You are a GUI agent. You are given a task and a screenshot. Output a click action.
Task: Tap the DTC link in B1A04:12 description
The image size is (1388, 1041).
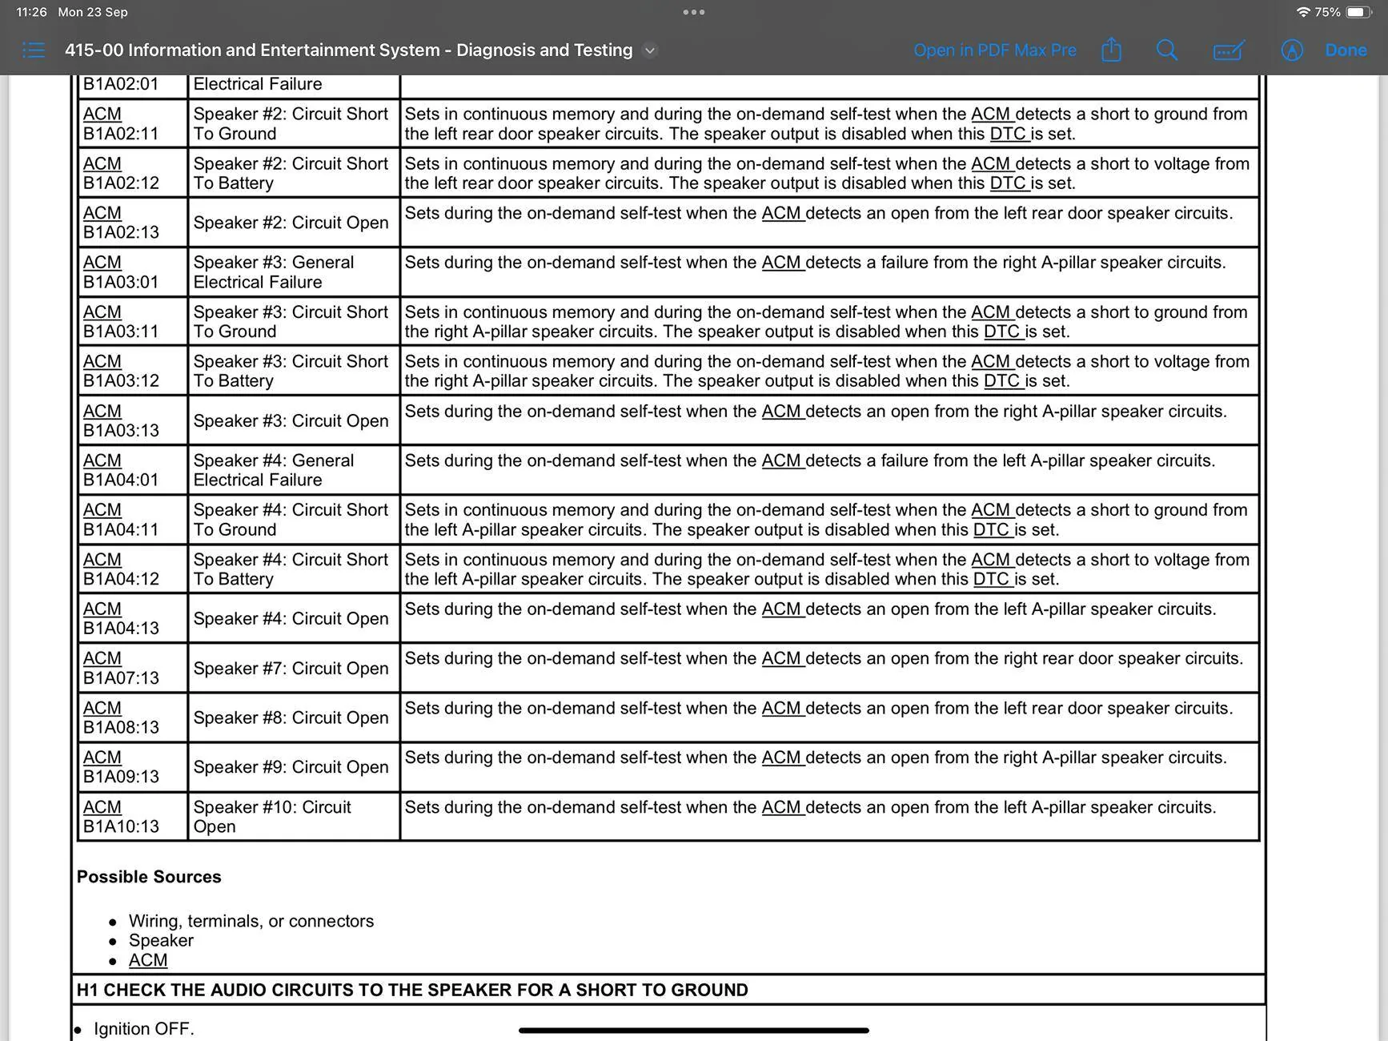pos(991,579)
